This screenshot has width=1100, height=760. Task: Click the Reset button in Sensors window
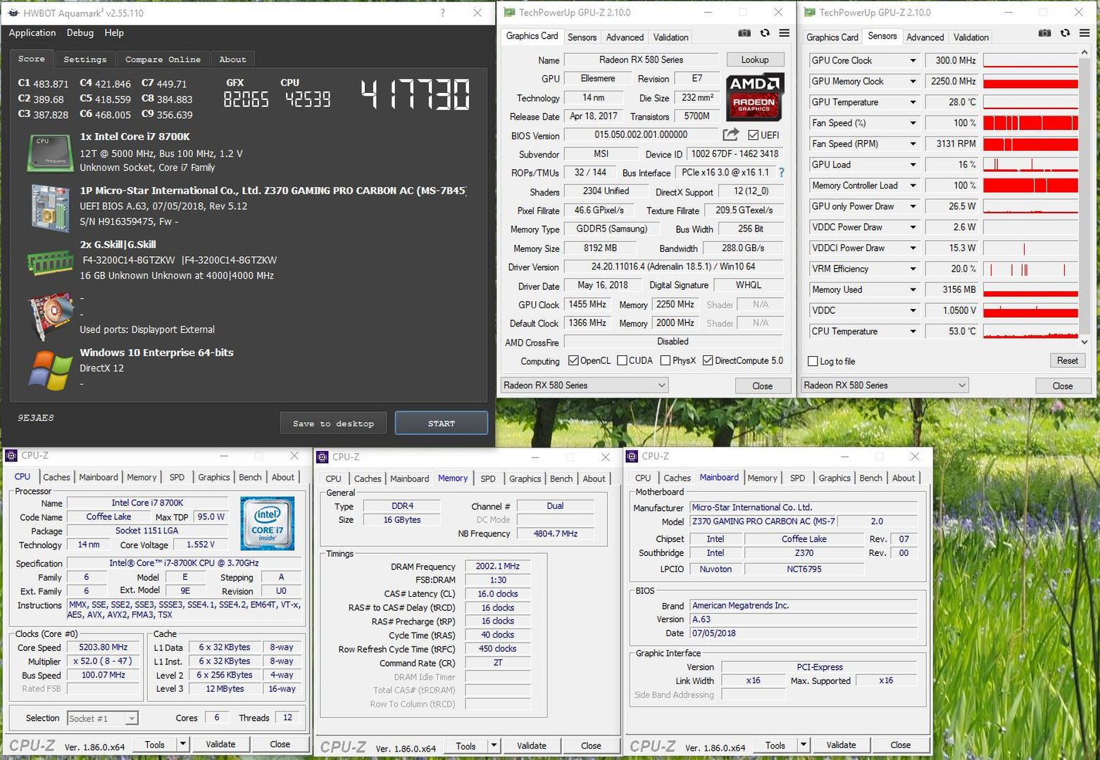(1067, 360)
